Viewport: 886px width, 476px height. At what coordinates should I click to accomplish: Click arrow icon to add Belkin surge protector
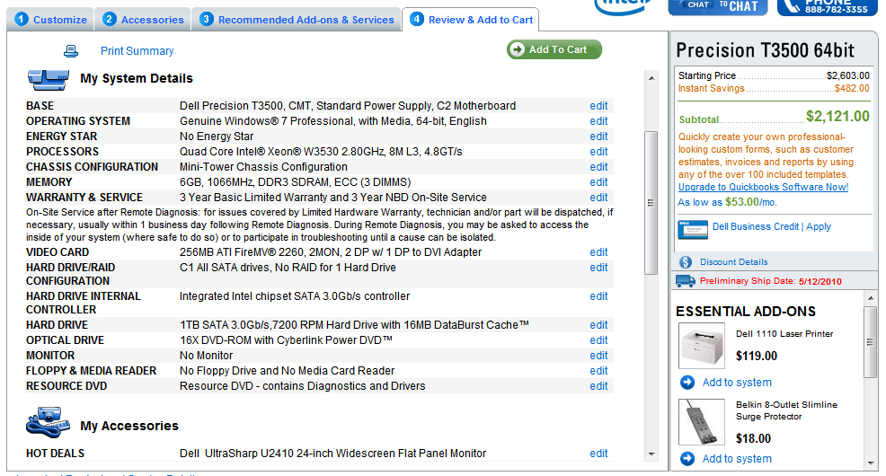[687, 459]
